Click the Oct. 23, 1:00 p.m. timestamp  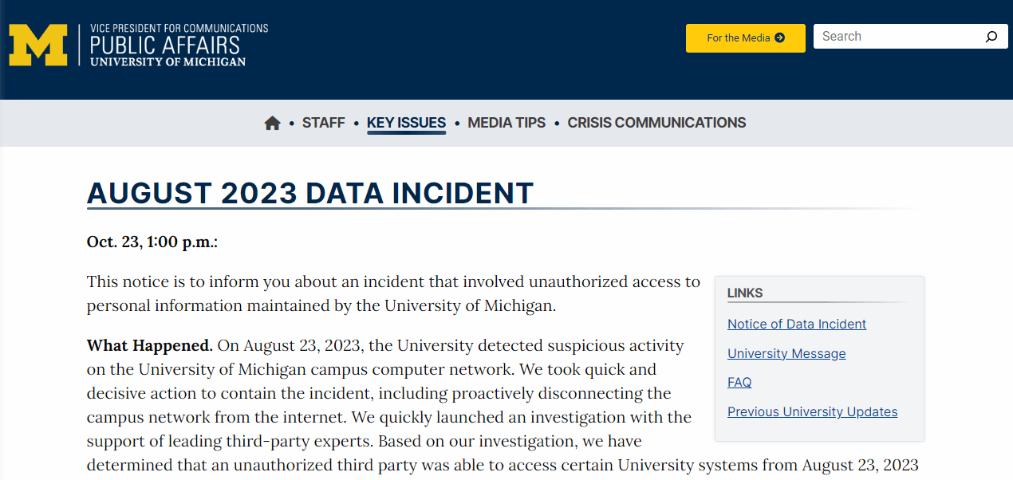click(152, 242)
